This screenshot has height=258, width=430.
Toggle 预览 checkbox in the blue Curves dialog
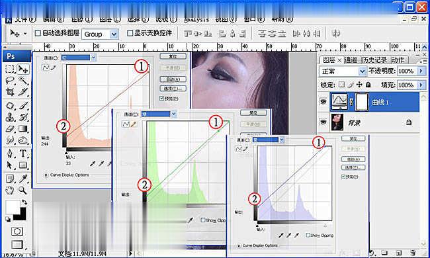[343, 177]
